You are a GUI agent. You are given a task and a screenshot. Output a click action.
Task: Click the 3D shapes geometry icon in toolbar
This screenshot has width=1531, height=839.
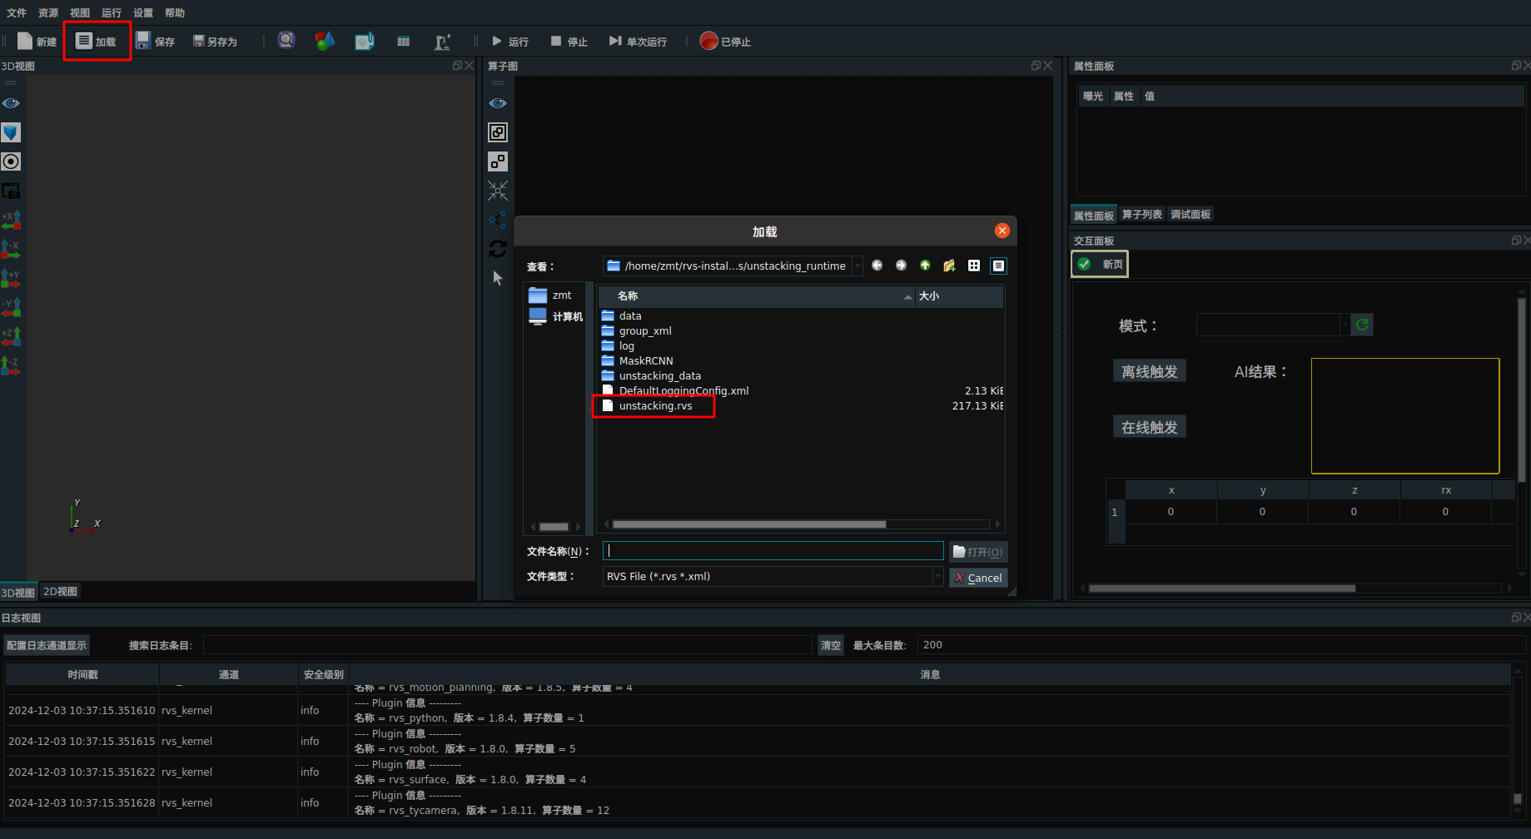click(x=325, y=41)
